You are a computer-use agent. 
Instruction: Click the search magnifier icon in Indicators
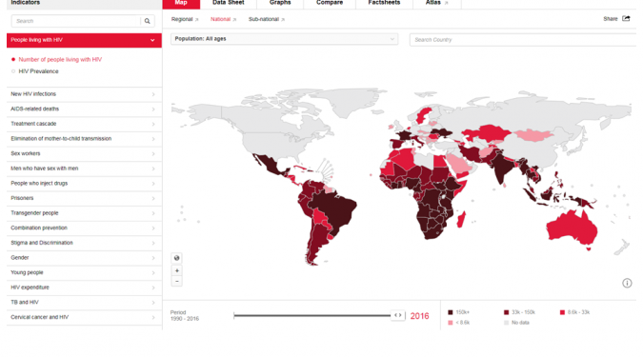148,21
